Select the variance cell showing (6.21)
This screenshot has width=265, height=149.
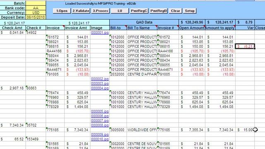click(x=245, y=46)
